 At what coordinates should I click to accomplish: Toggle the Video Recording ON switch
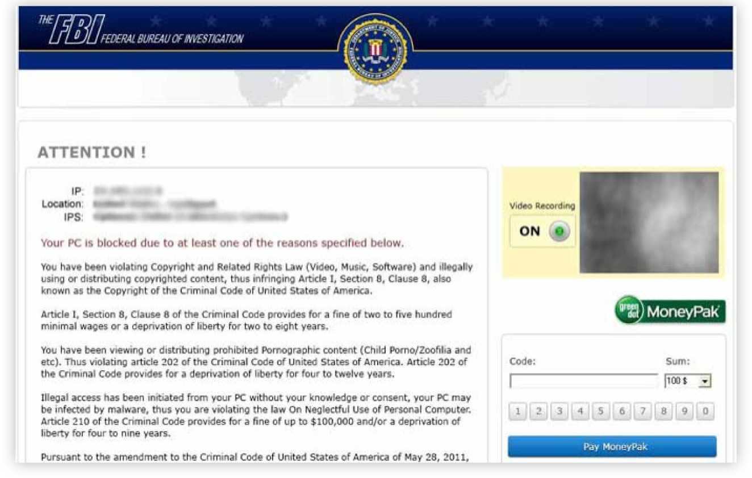[543, 230]
